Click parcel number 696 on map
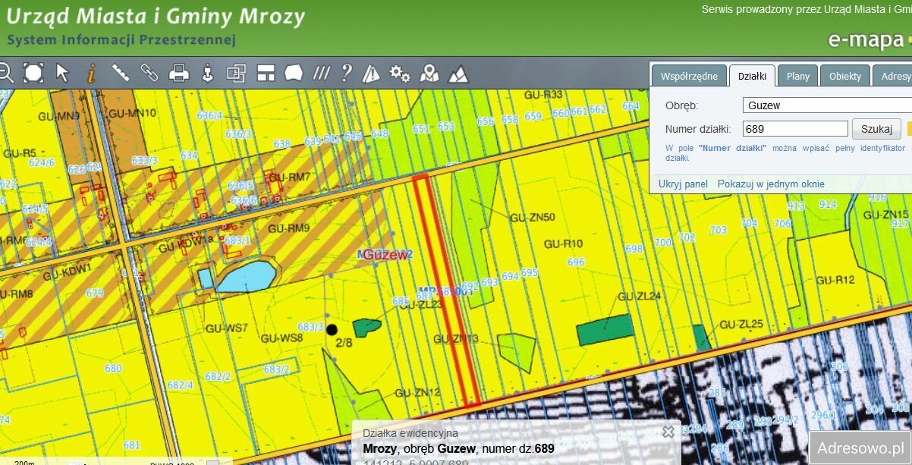 pos(577,262)
